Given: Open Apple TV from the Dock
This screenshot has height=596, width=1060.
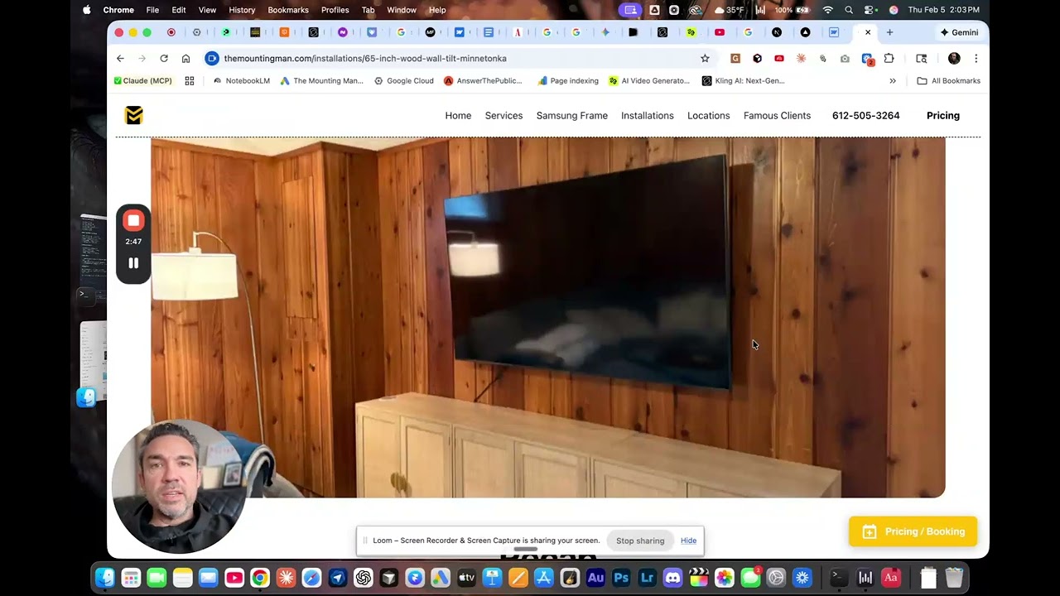Looking at the screenshot, I should coord(466,578).
